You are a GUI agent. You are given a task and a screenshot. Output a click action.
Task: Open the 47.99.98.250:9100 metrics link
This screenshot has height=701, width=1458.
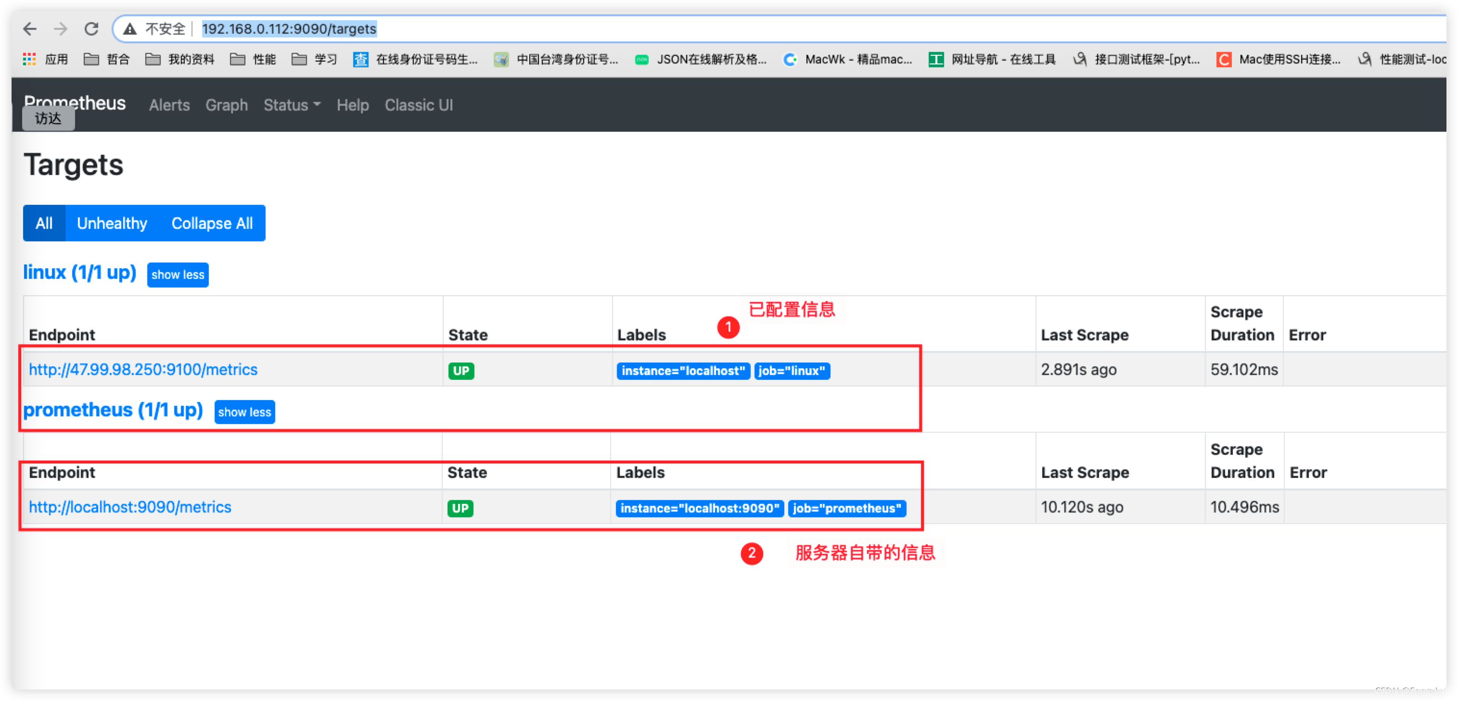(x=143, y=370)
